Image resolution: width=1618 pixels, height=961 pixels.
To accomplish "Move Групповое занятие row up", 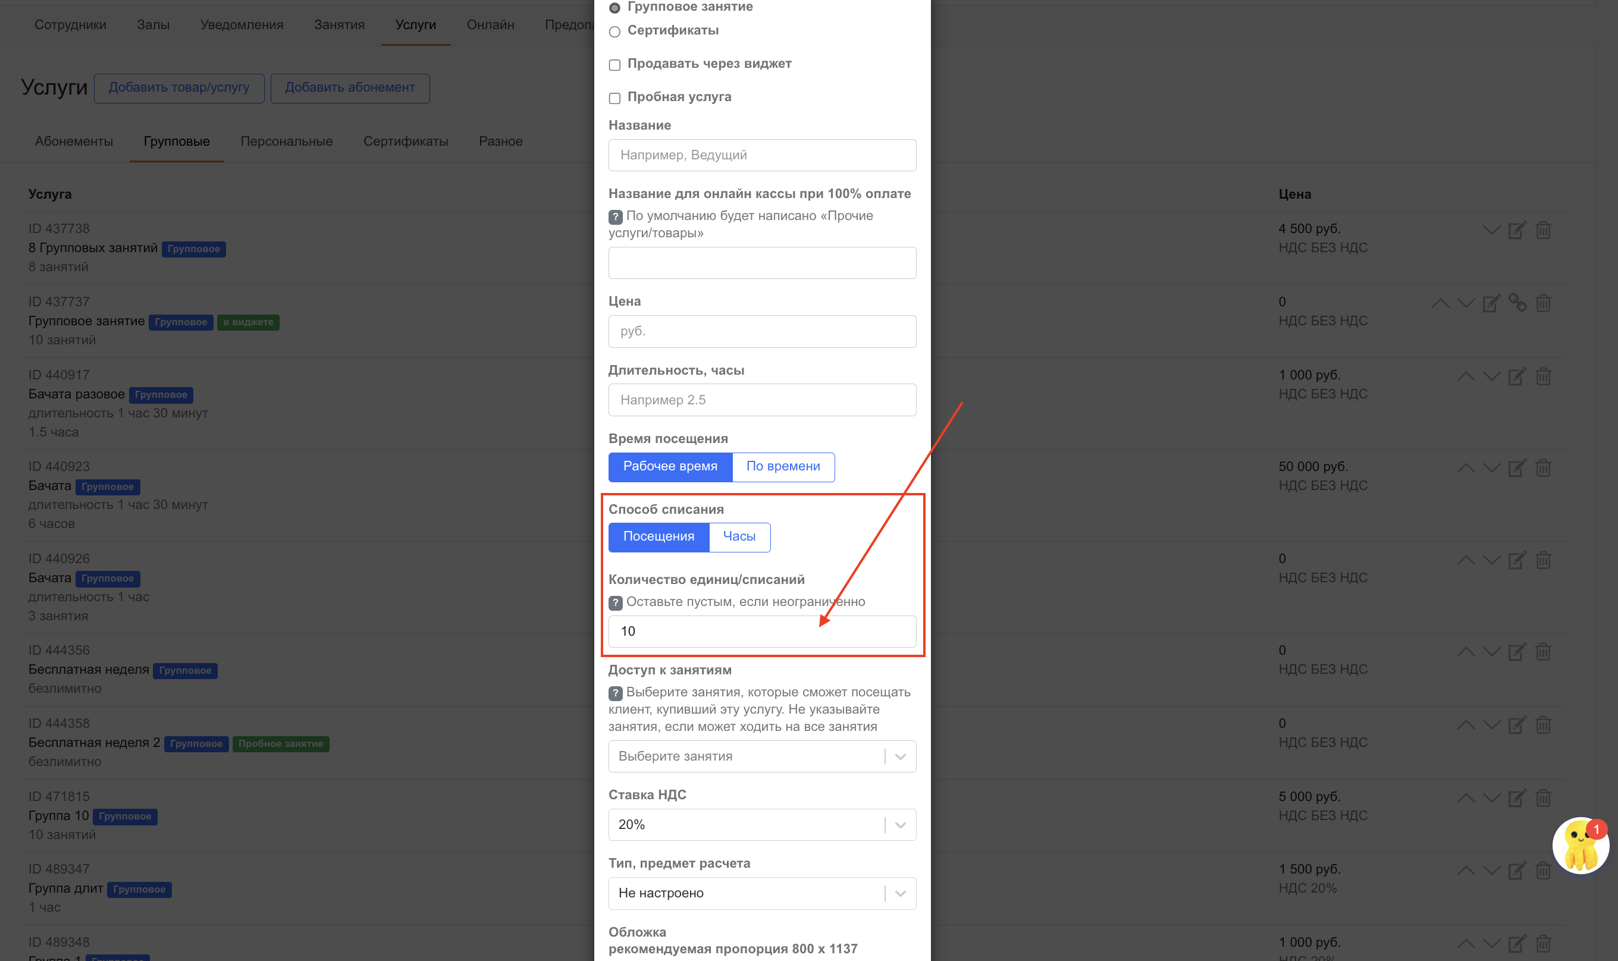I will (x=1440, y=303).
